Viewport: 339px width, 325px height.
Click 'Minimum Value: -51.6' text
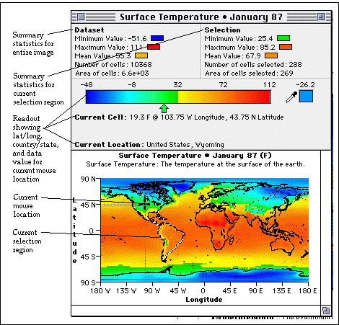coord(110,39)
